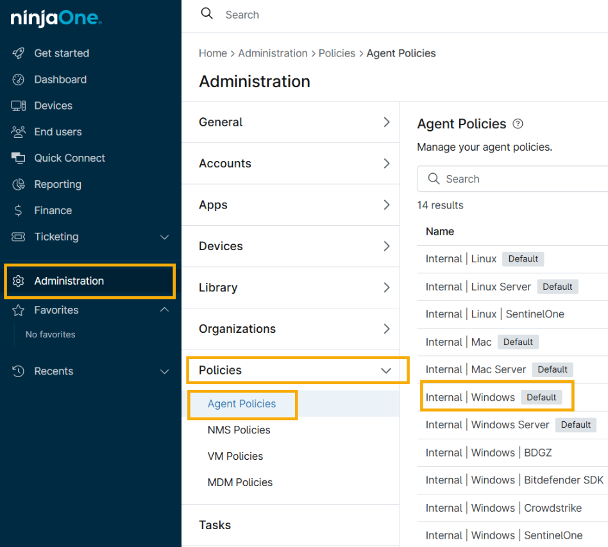Open Reporting via its pie chart icon
608x547 pixels.
(x=19, y=185)
